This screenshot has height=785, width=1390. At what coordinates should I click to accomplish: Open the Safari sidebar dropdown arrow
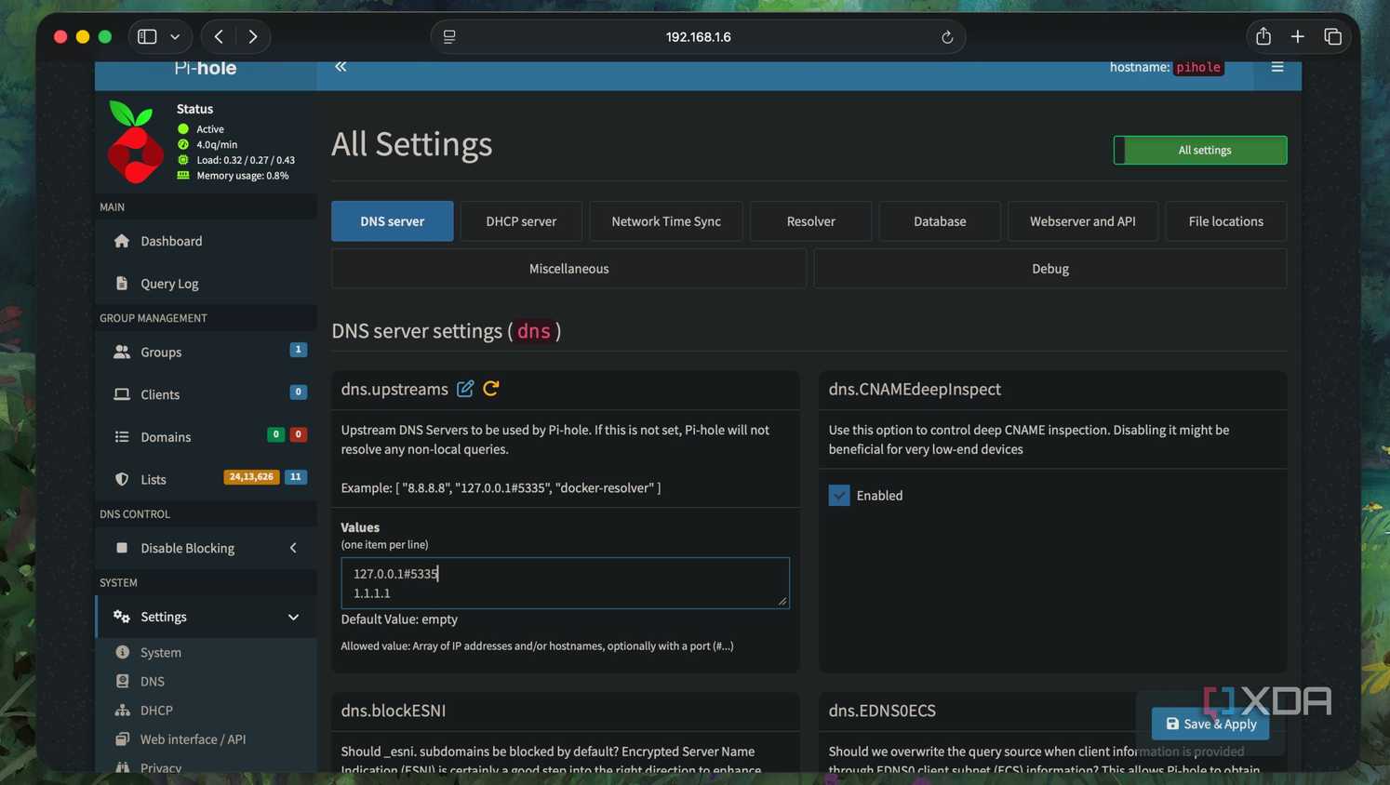tap(175, 37)
